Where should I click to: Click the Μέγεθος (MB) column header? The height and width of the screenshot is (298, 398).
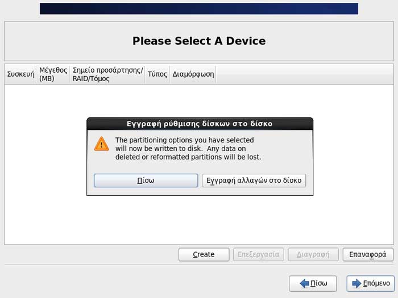(x=53, y=74)
